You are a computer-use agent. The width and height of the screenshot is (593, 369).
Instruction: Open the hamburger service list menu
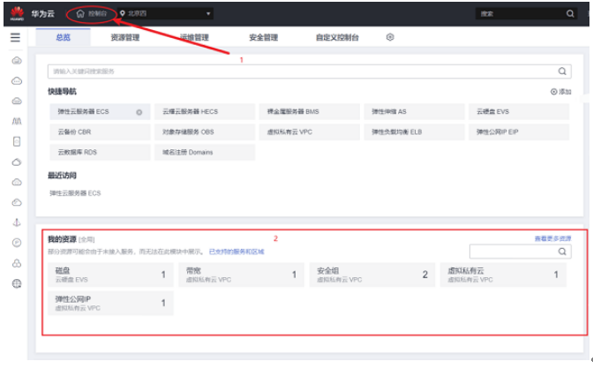[15, 37]
